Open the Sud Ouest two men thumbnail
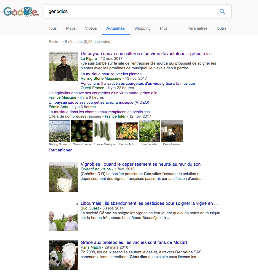 [63, 216]
